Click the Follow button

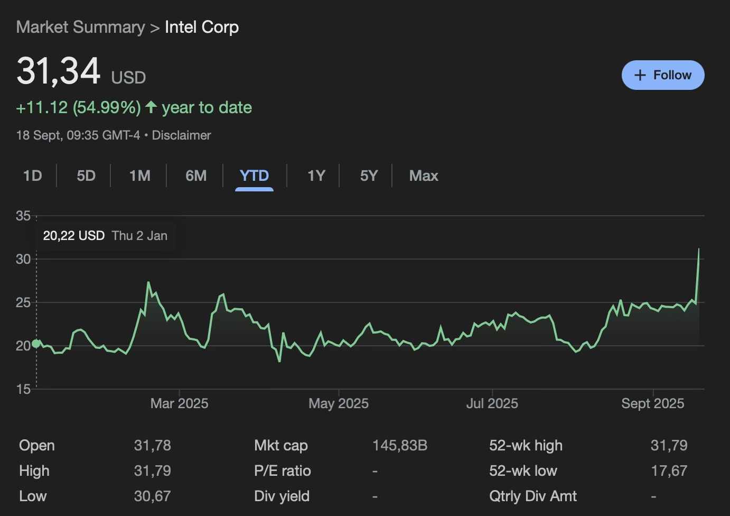pyautogui.click(x=663, y=75)
